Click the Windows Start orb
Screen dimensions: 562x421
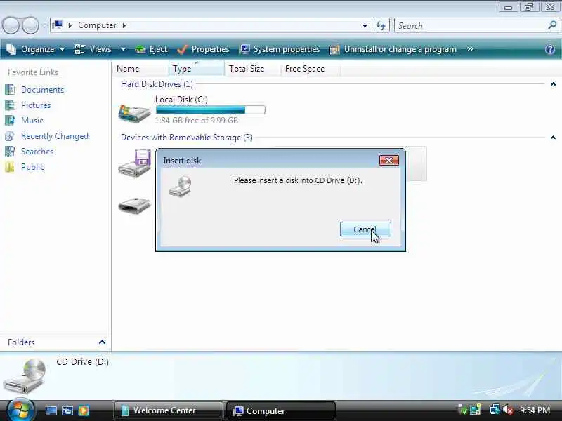20,410
